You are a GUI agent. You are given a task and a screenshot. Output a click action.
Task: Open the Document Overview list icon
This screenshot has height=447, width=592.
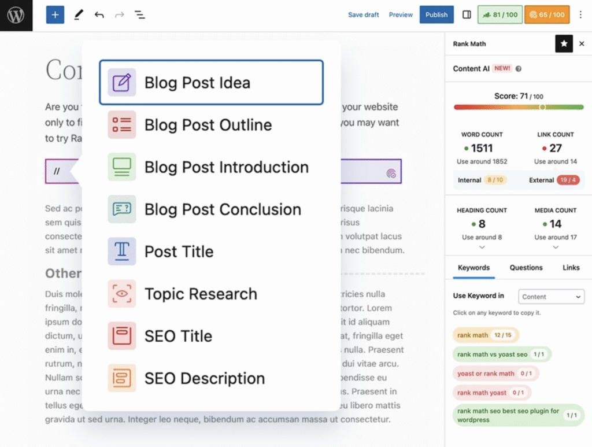click(x=139, y=14)
